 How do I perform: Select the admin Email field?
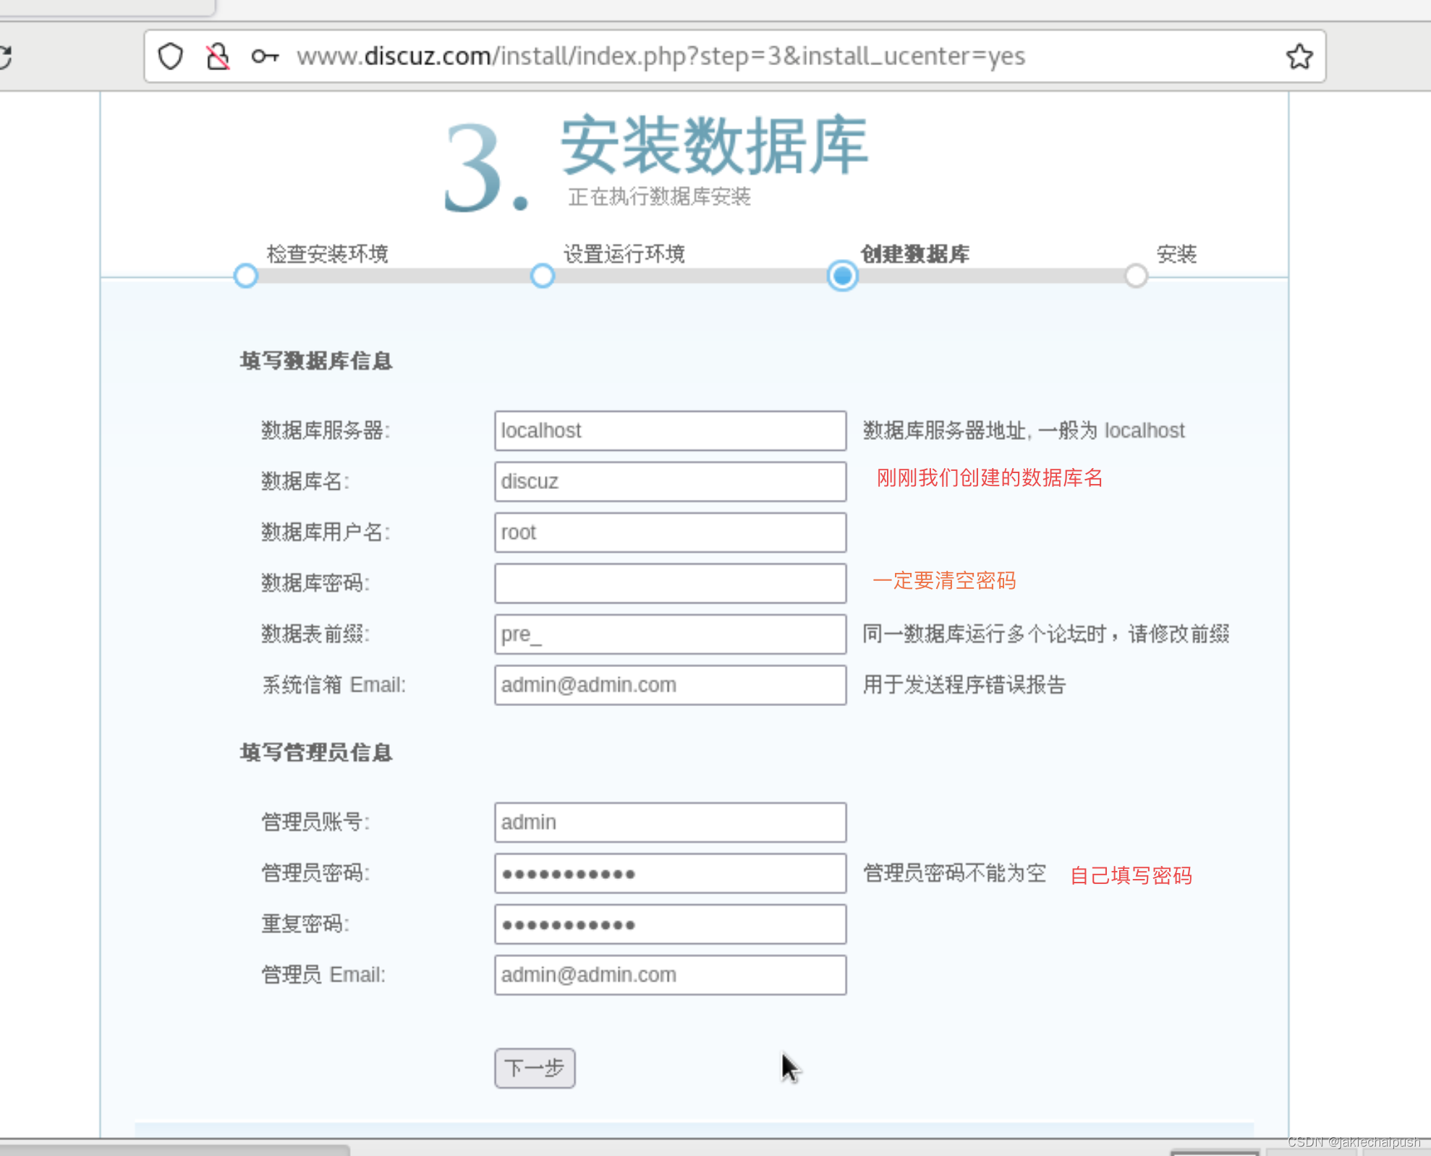(670, 974)
